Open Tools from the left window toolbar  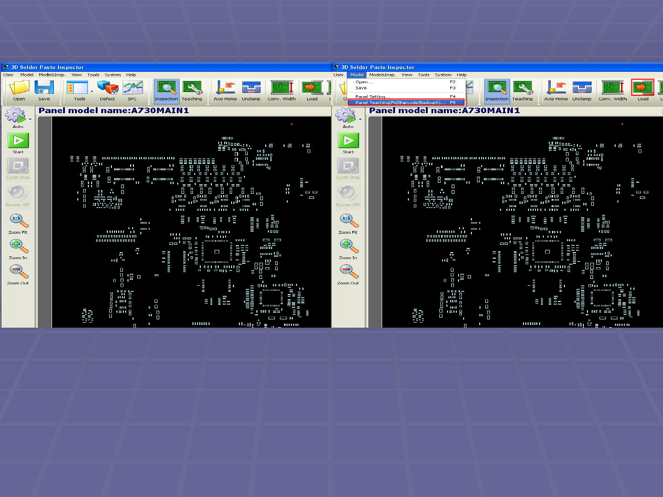click(77, 87)
